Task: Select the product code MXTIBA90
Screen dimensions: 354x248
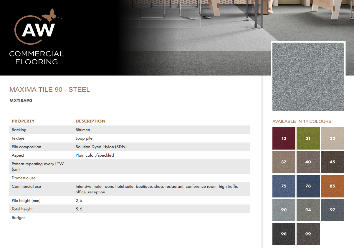Action: coord(21,100)
